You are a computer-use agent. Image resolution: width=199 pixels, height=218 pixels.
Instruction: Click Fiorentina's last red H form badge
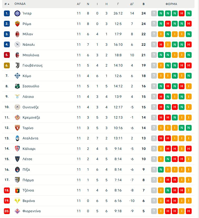188,211
